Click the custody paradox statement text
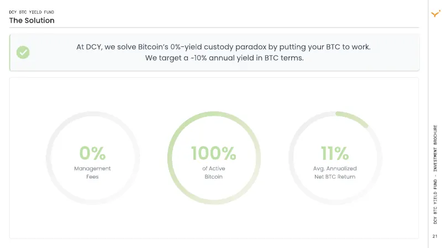The width and height of the screenshot is (442, 248). point(223,47)
